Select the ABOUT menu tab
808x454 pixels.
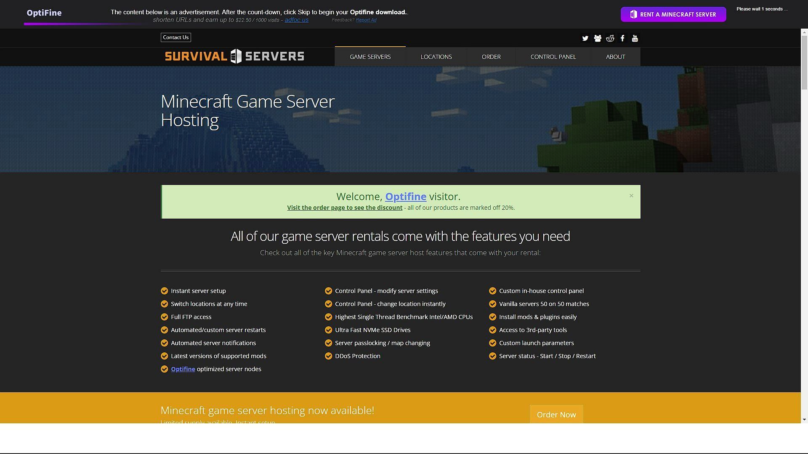tap(615, 57)
